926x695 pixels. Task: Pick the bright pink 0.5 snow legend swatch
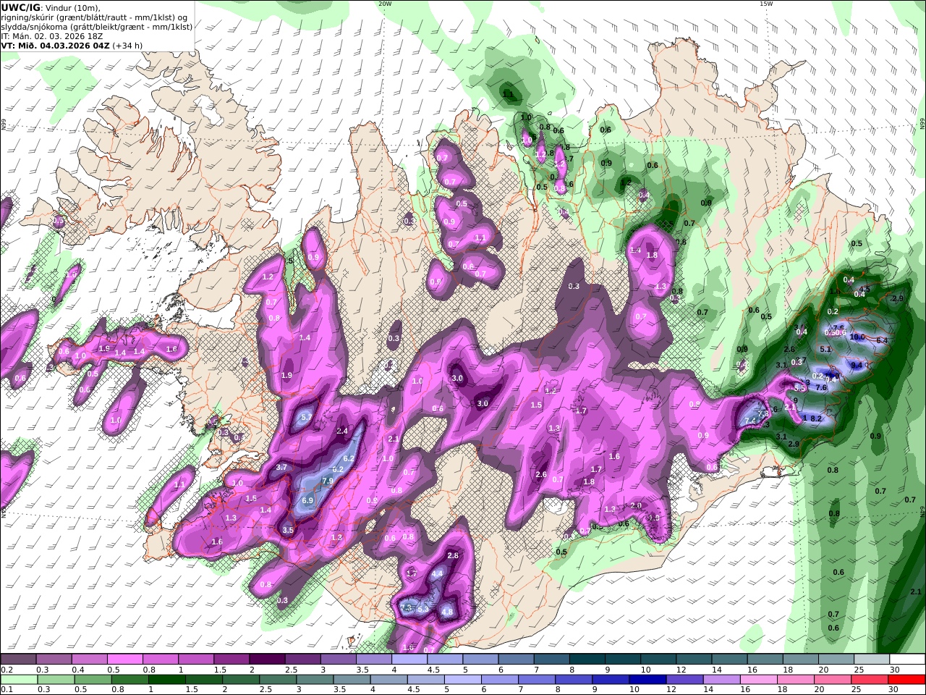(x=124, y=659)
